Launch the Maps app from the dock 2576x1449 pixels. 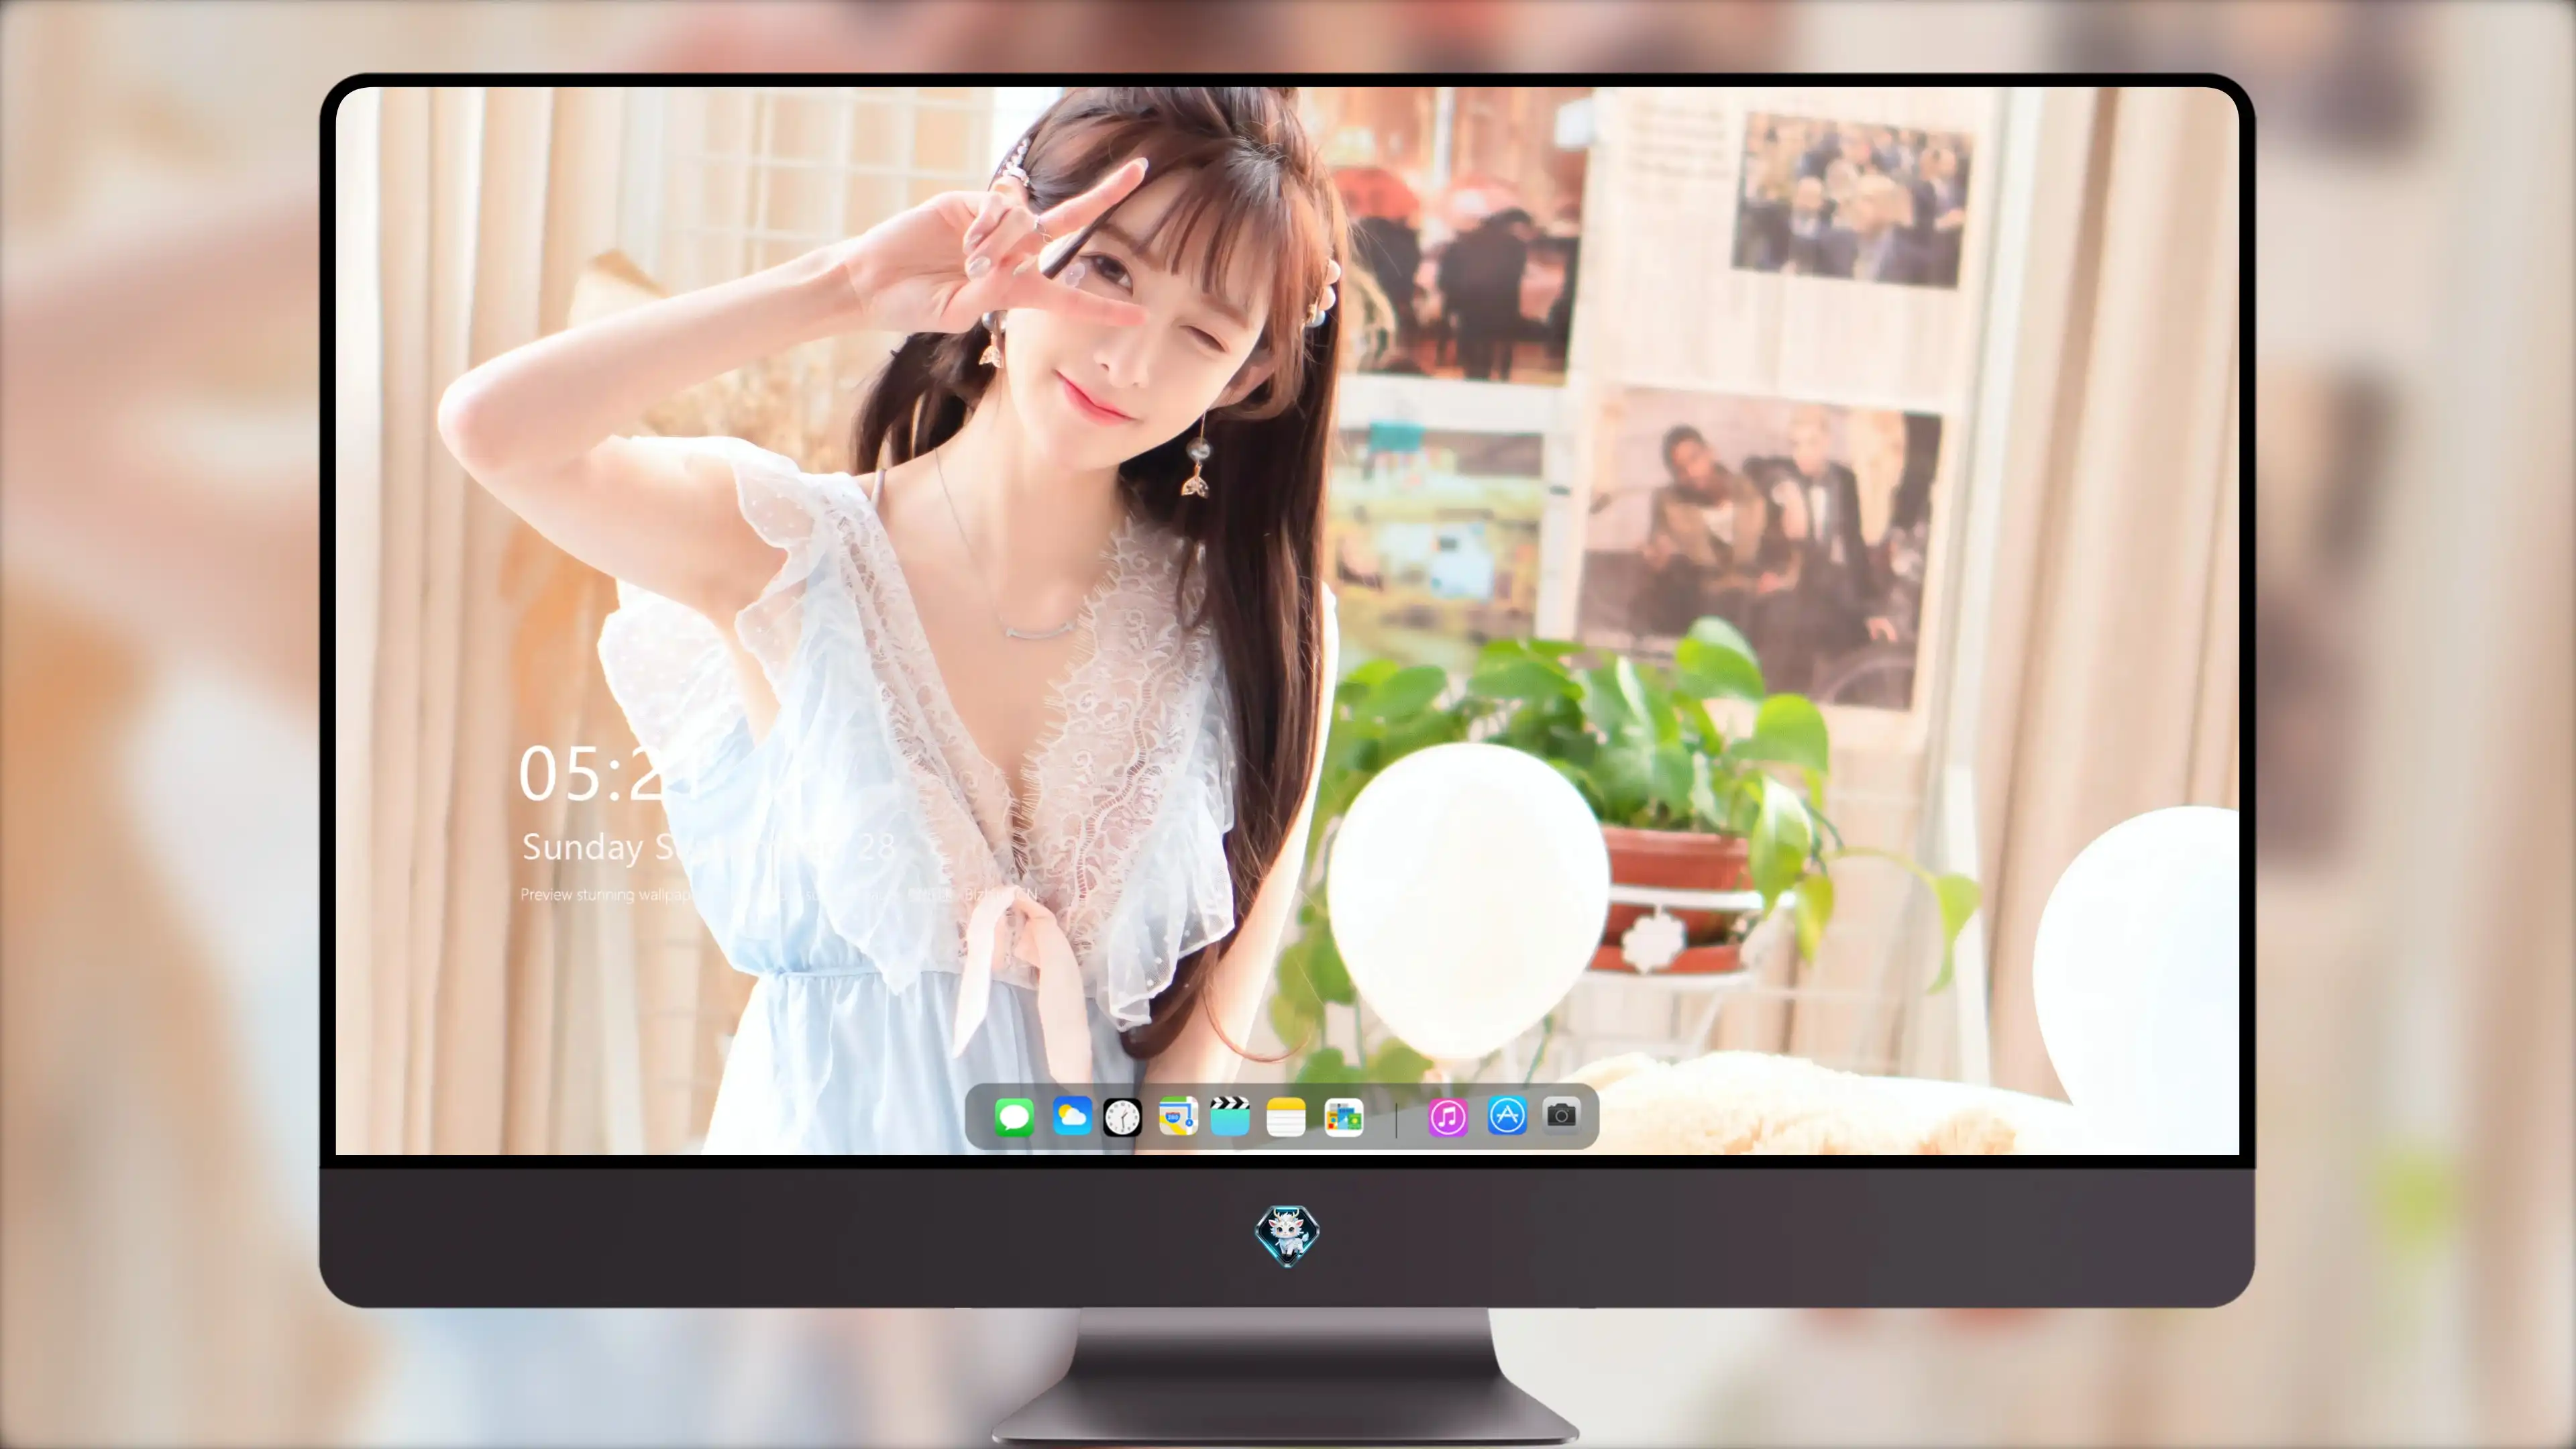click(1178, 1117)
